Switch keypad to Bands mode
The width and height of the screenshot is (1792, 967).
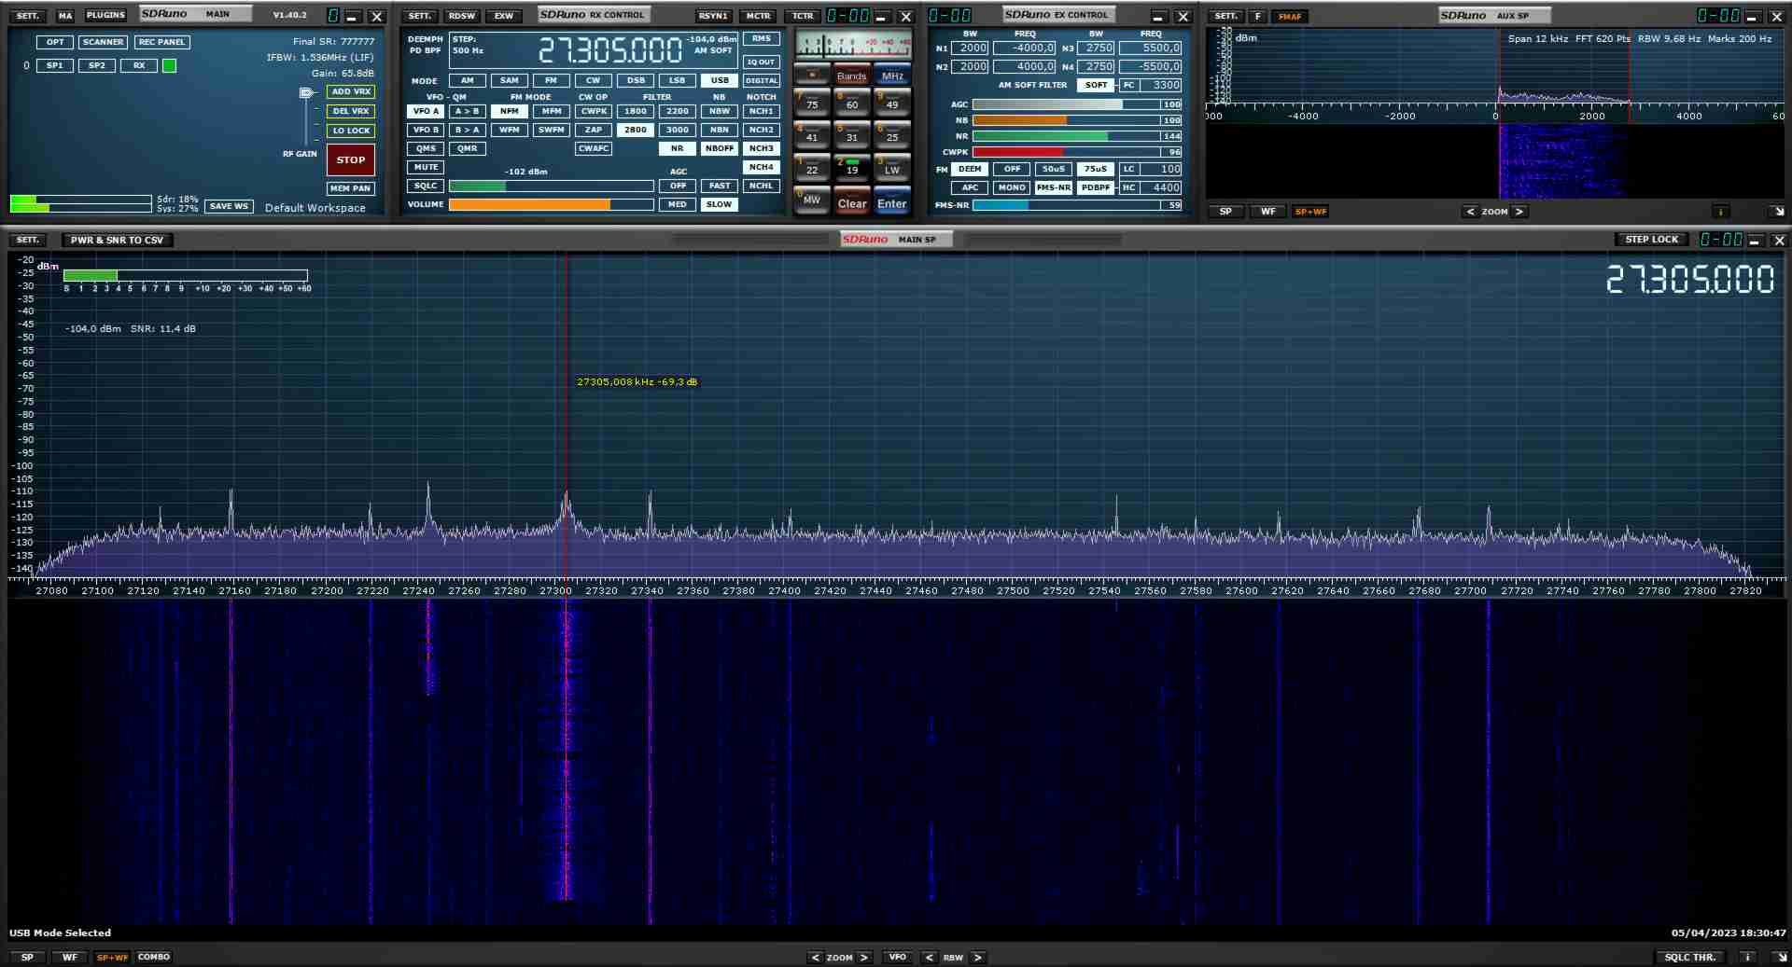point(851,75)
